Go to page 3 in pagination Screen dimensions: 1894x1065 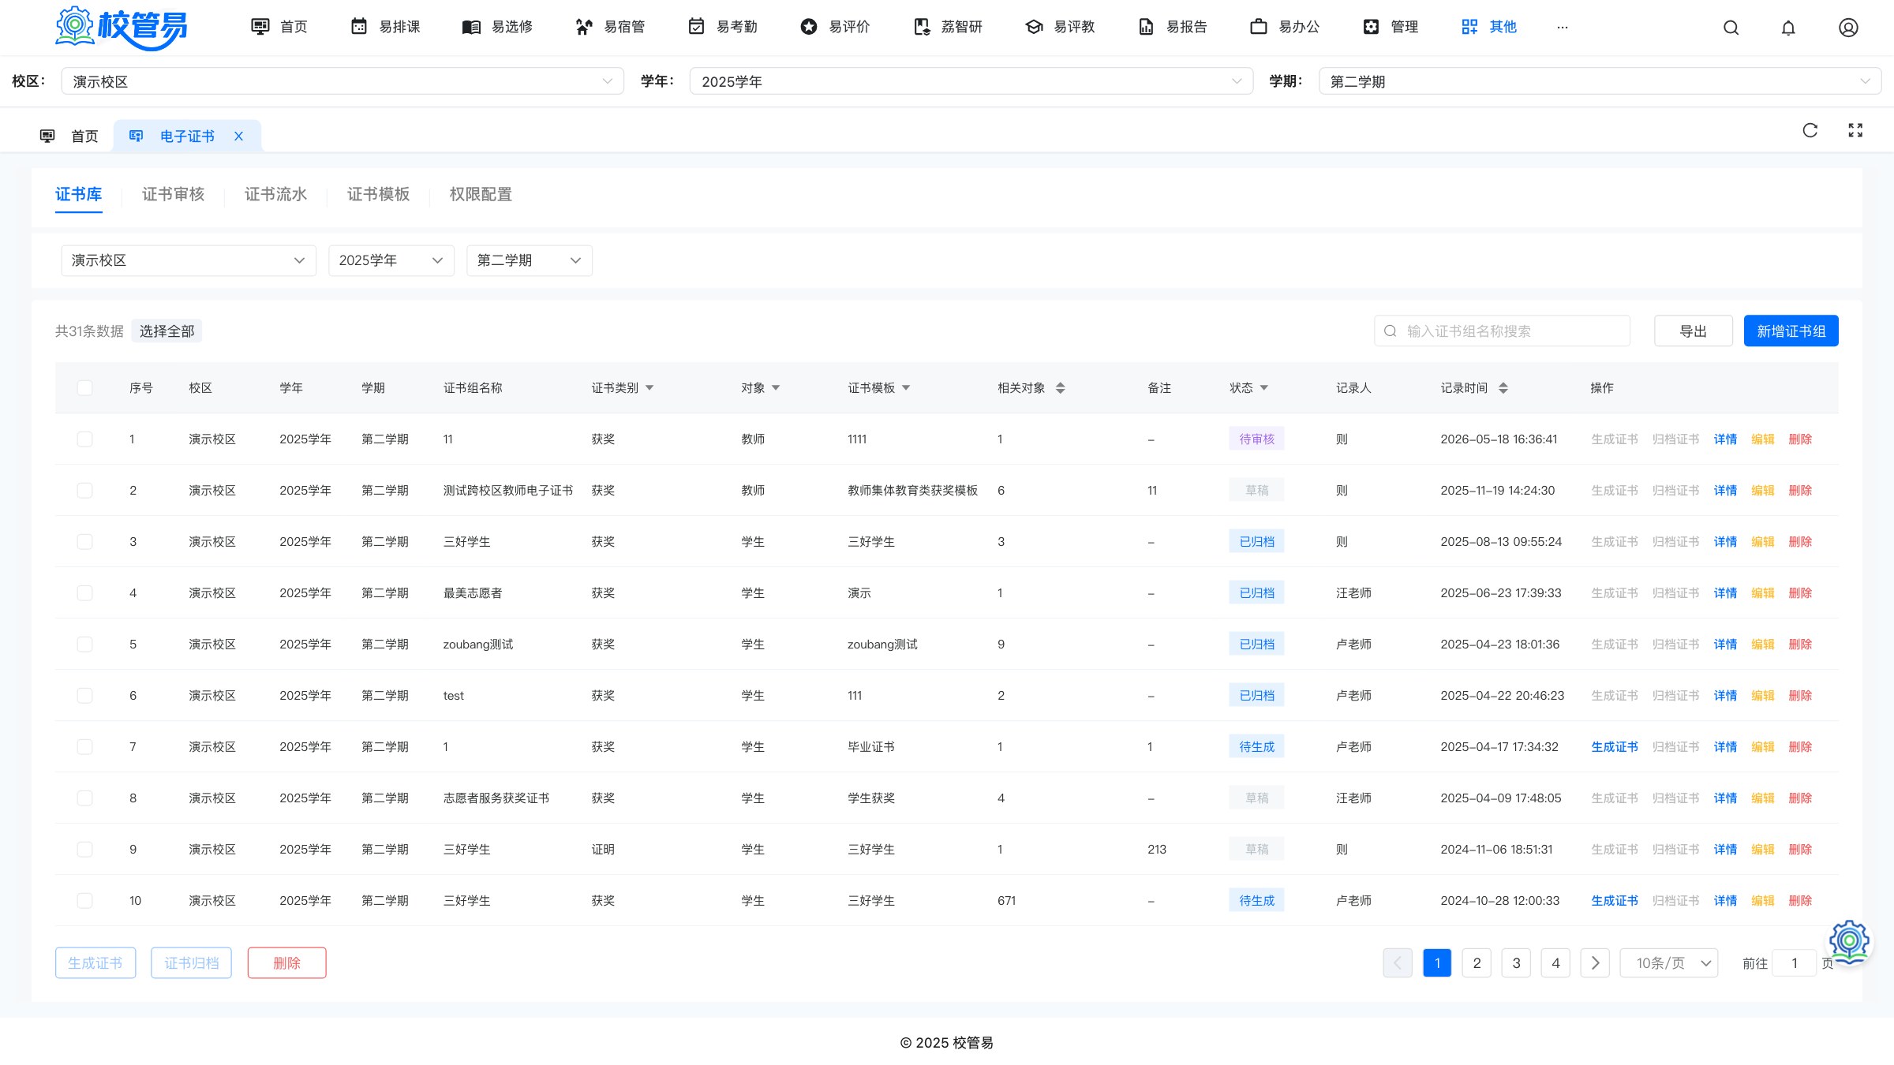point(1516,963)
